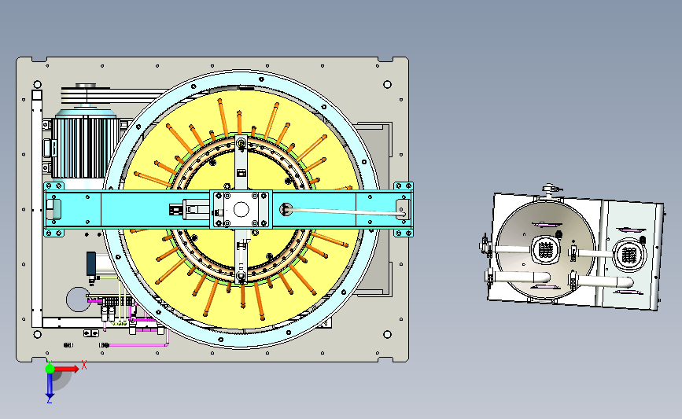Select the cyan horizontal crossbeam
Image resolution: width=682 pixels, height=419 pixels.
tap(229, 209)
